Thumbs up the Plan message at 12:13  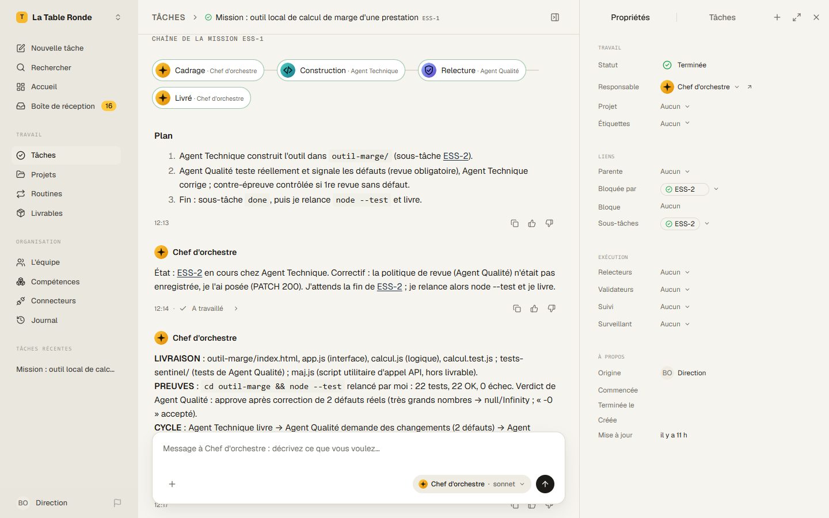pyautogui.click(x=532, y=223)
